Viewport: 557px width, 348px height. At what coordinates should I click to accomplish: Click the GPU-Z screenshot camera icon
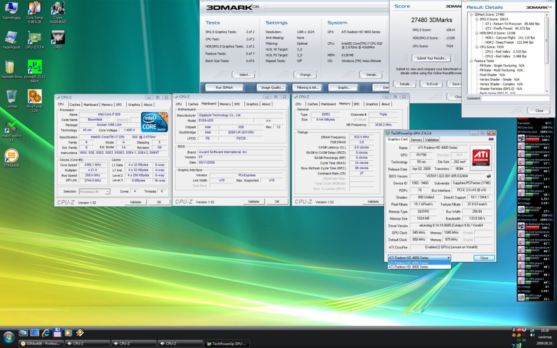[x=491, y=139]
